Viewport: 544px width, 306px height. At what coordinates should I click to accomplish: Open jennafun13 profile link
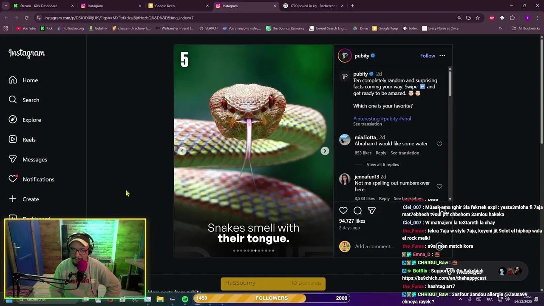click(x=367, y=177)
